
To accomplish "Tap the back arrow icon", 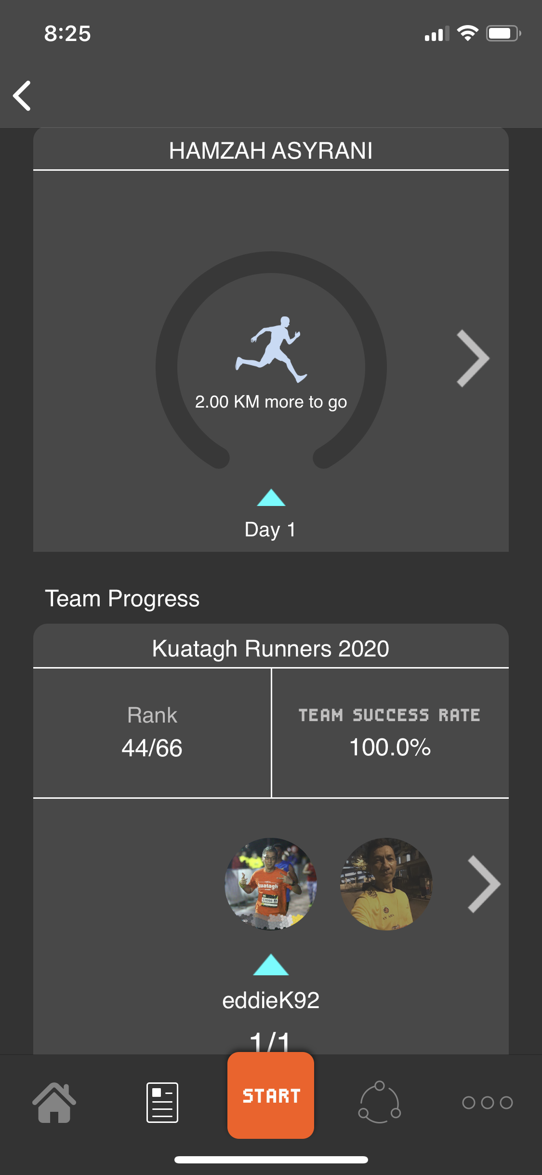I will click(x=22, y=96).
